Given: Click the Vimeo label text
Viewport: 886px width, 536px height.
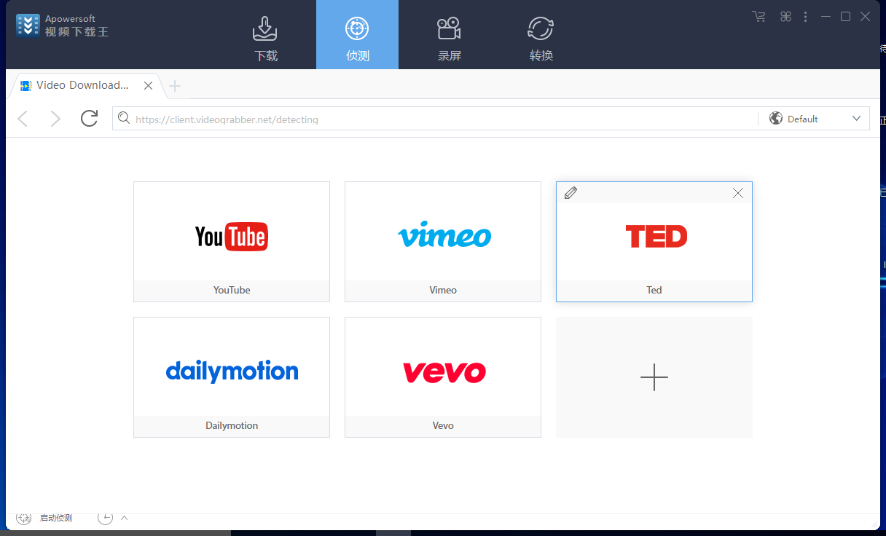Looking at the screenshot, I should [x=443, y=290].
